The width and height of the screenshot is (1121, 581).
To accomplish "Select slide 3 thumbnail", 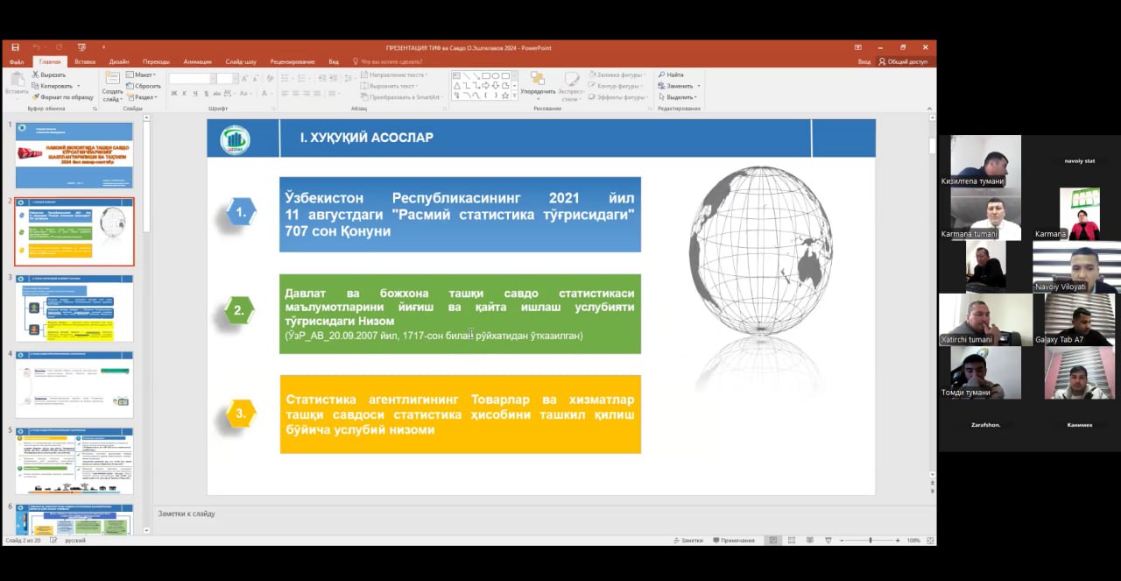I will pos(74,308).
